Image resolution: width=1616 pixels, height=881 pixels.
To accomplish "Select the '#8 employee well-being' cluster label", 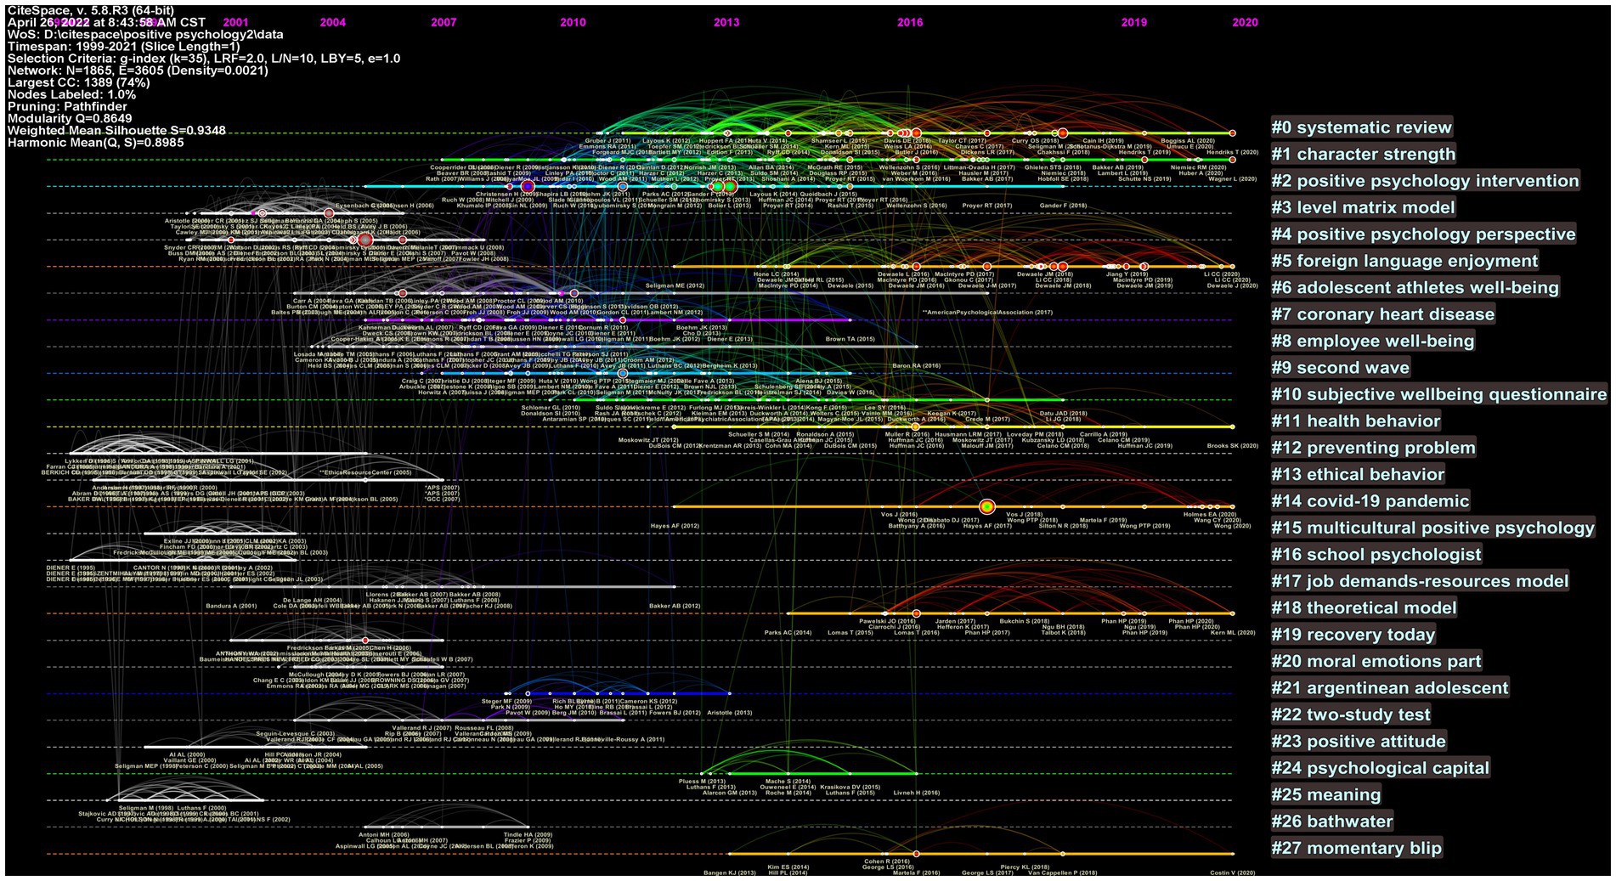I will click(x=1372, y=340).
